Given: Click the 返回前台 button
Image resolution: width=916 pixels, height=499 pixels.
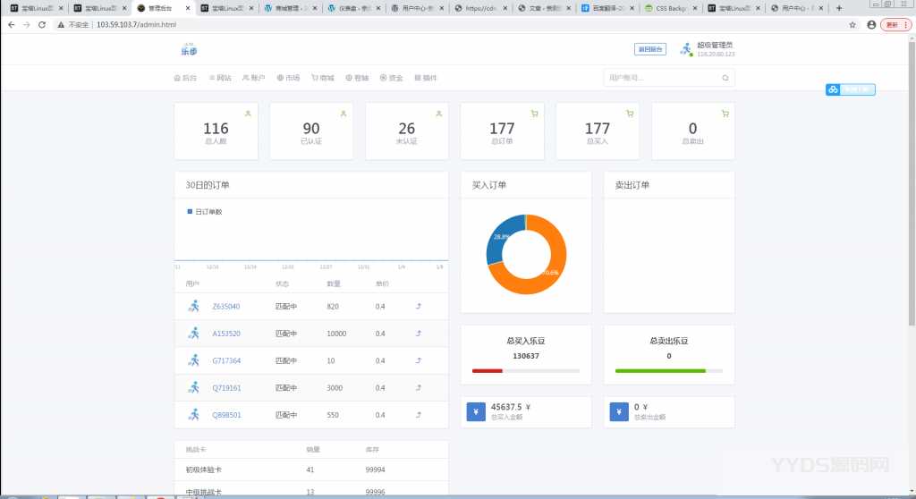Looking at the screenshot, I should (649, 49).
